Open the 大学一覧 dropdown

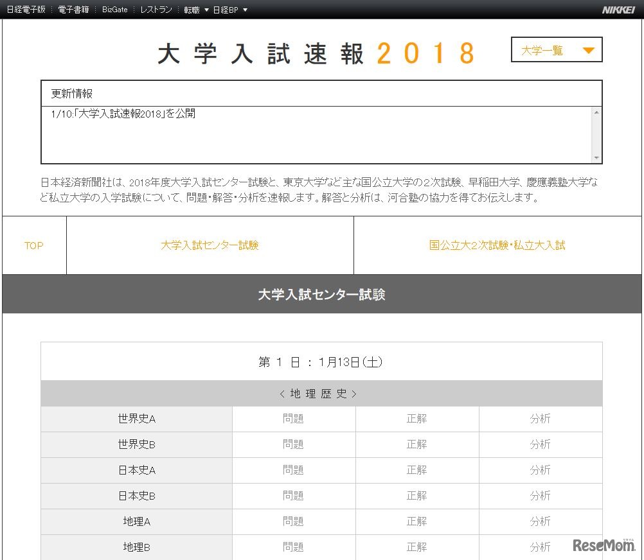(556, 50)
